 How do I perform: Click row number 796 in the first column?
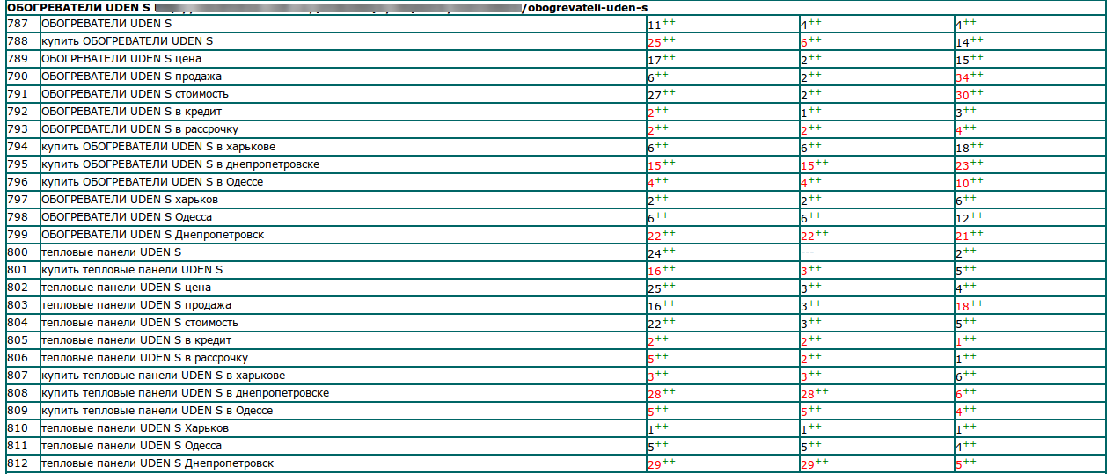pyautogui.click(x=18, y=182)
